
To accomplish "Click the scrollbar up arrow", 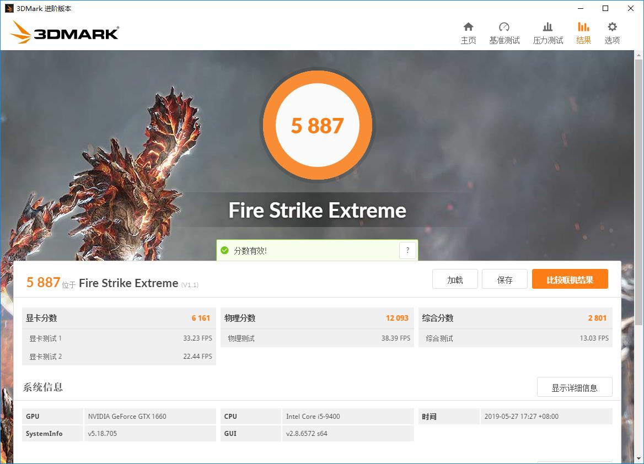I will [638, 55].
